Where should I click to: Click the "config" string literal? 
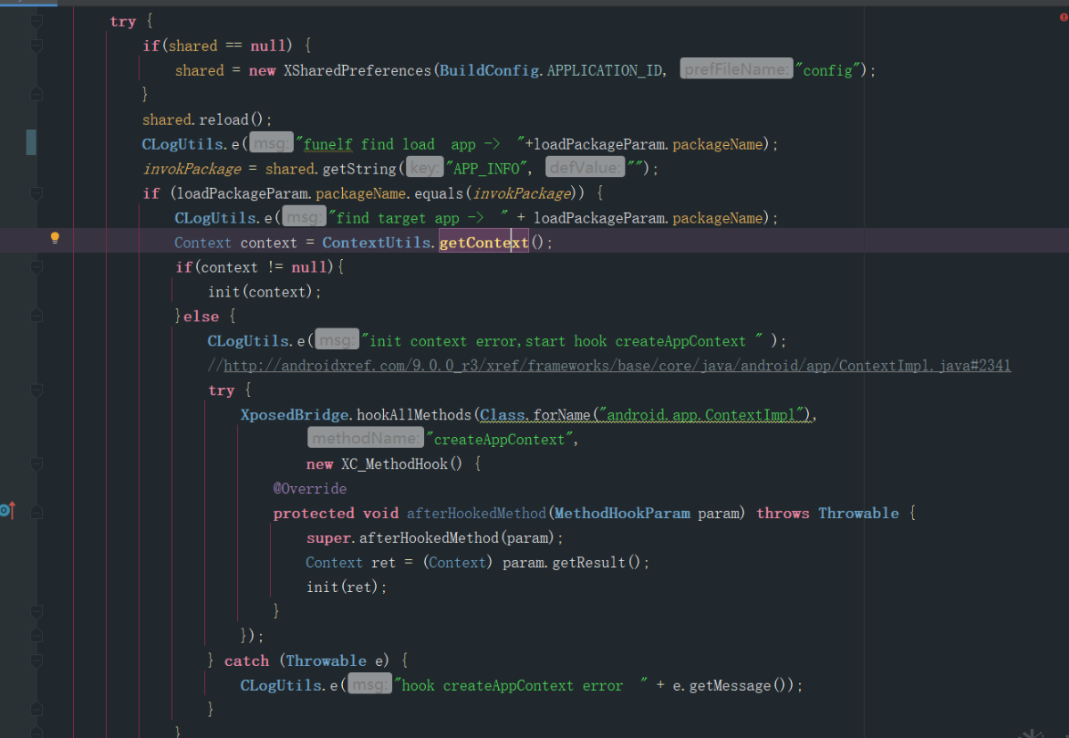pos(828,70)
